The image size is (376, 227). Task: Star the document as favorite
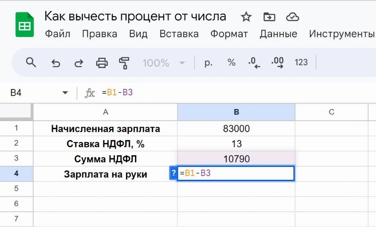point(246,17)
